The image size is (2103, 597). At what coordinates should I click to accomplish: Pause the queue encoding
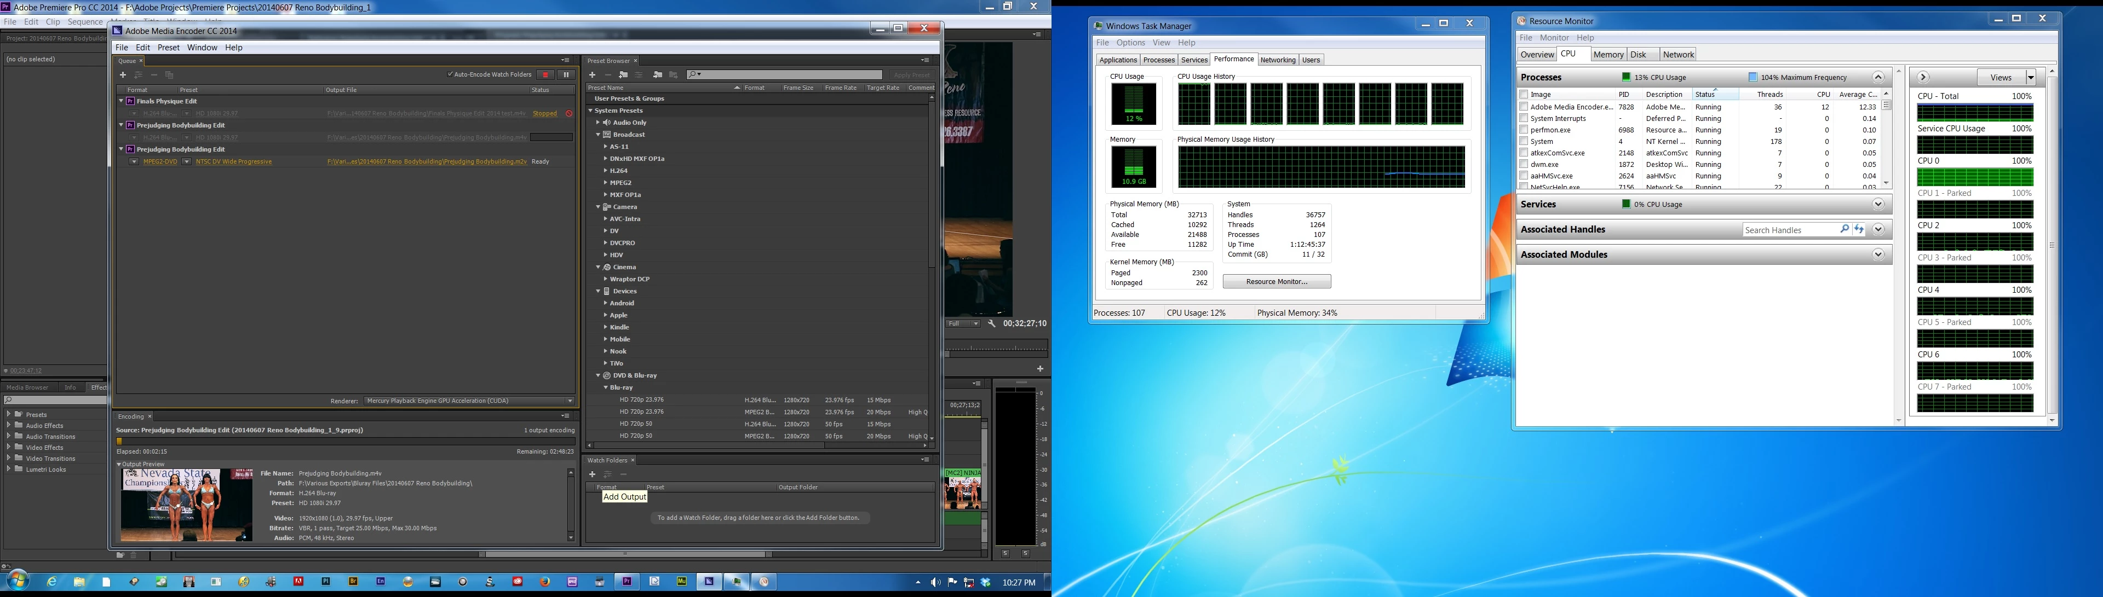click(566, 75)
